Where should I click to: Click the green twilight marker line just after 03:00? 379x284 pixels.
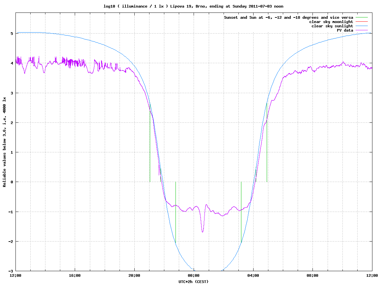[241, 212]
